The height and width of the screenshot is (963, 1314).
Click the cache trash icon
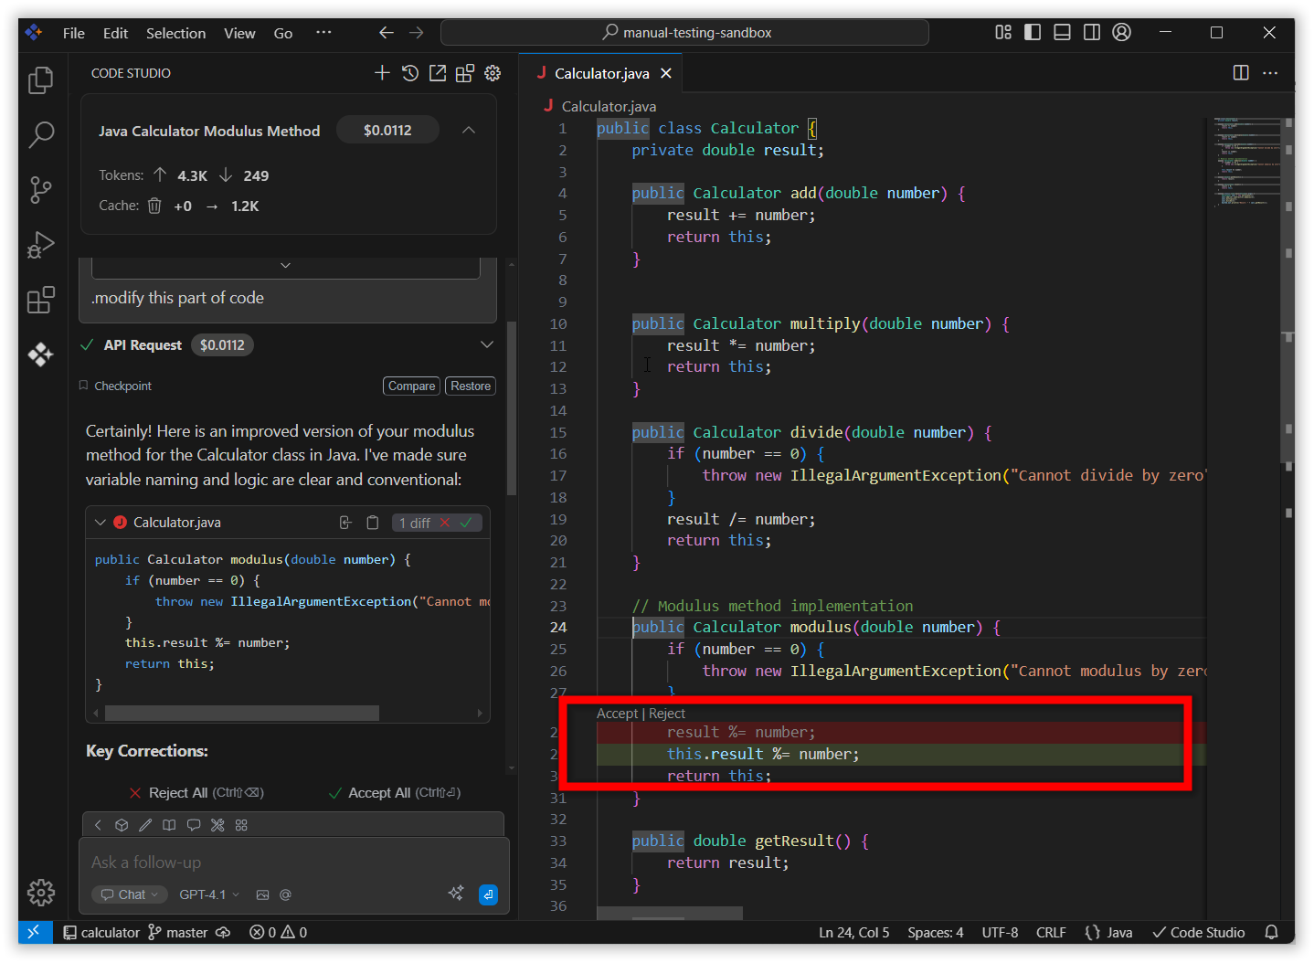(154, 206)
